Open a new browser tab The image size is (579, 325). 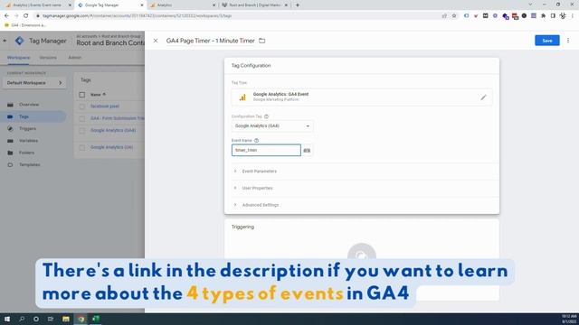pyautogui.click(x=298, y=5)
